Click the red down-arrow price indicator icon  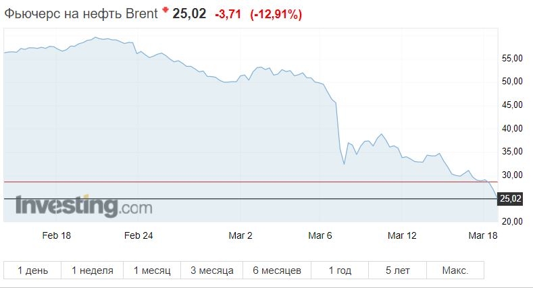point(164,10)
